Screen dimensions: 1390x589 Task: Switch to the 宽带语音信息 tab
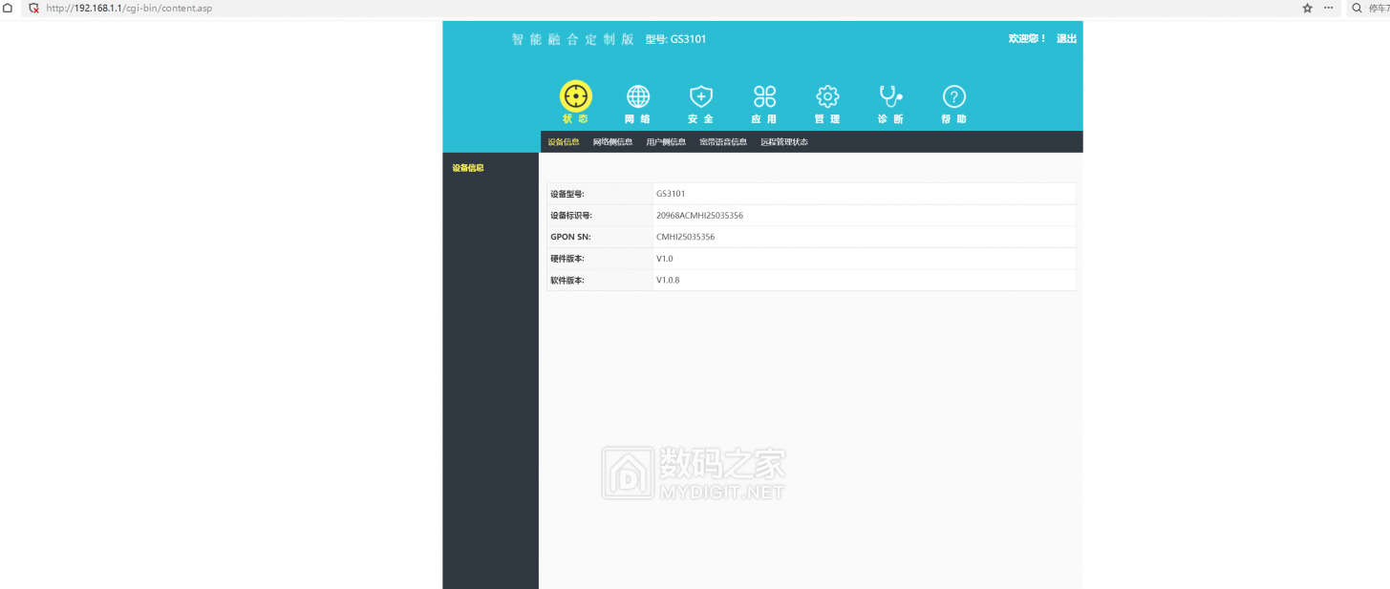coord(723,142)
